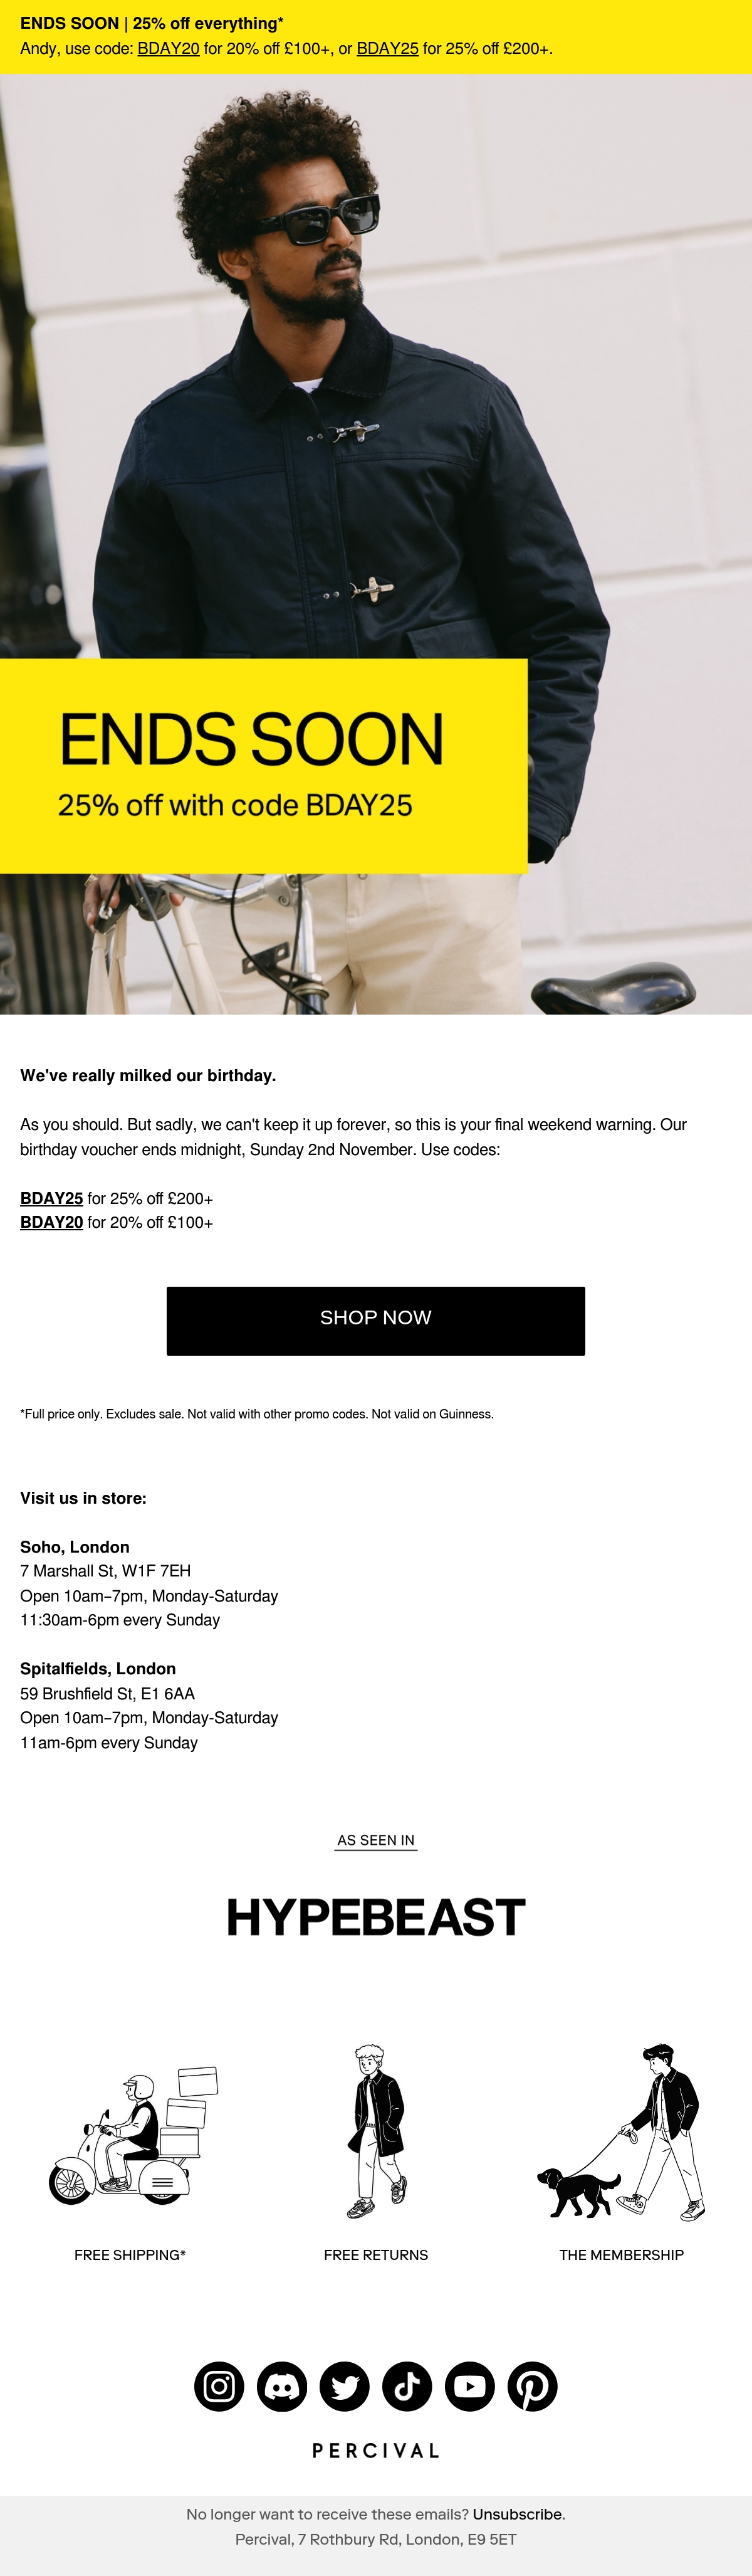Click the scooter delivery illustration
The image size is (752, 2576).
tap(133, 2135)
